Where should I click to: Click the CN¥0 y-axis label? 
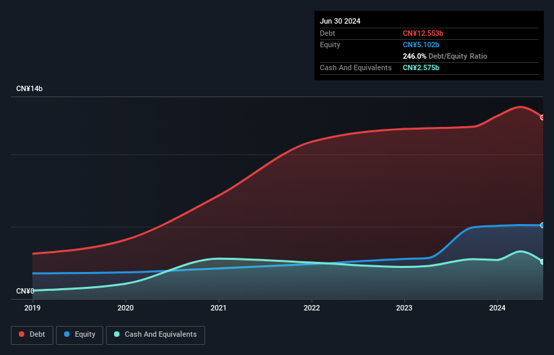pyautogui.click(x=25, y=291)
